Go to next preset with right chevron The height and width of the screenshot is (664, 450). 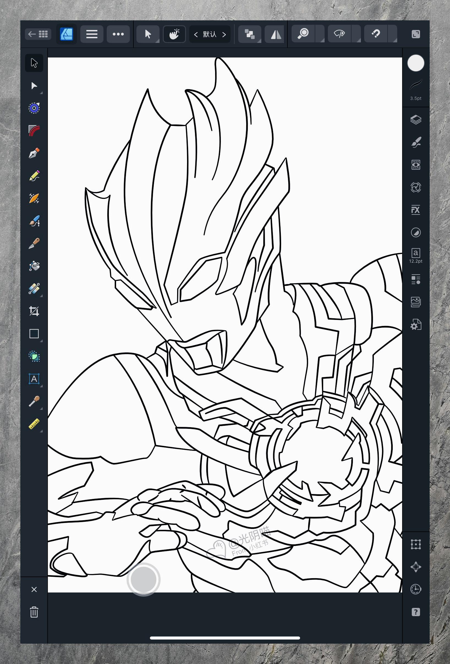[224, 35]
